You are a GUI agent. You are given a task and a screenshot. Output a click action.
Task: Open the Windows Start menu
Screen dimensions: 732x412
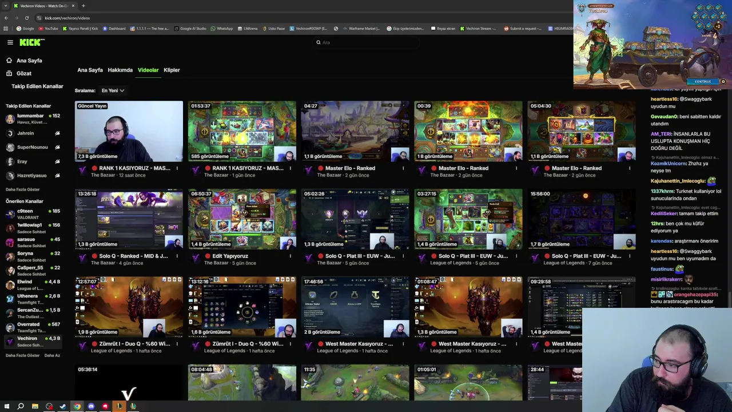click(6, 406)
